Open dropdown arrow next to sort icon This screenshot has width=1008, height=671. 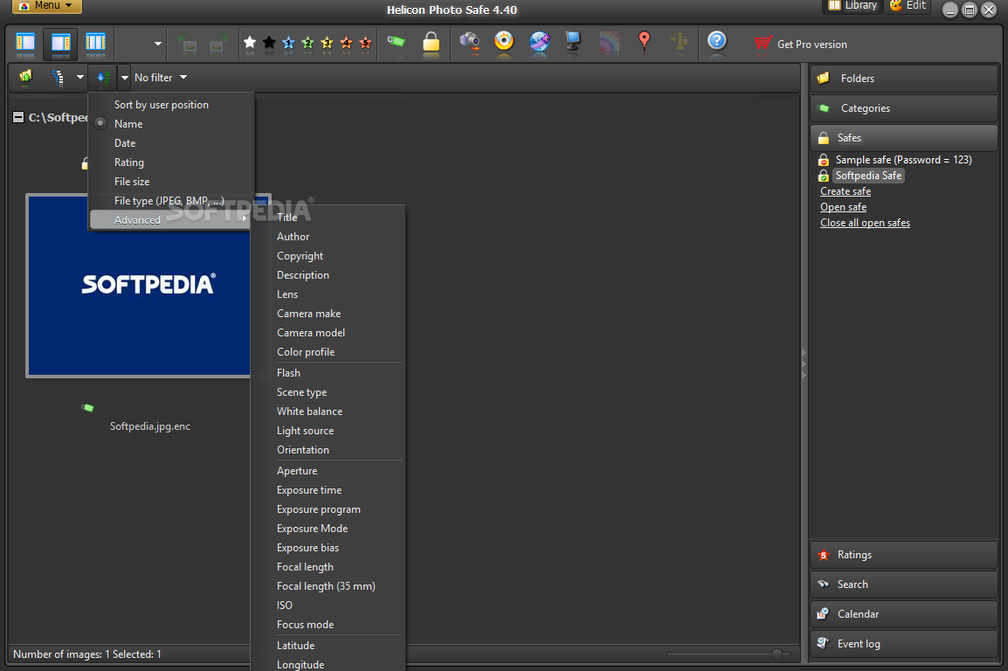click(125, 77)
